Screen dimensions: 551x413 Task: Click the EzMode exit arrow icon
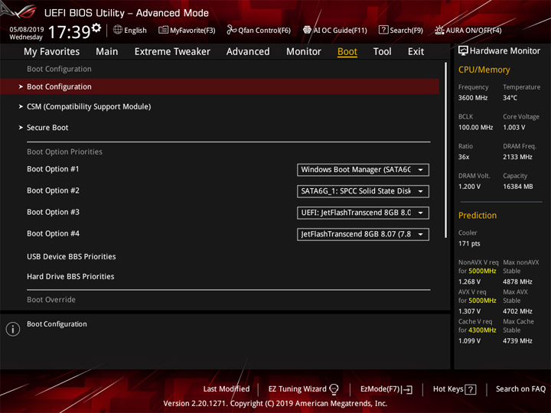click(406, 389)
